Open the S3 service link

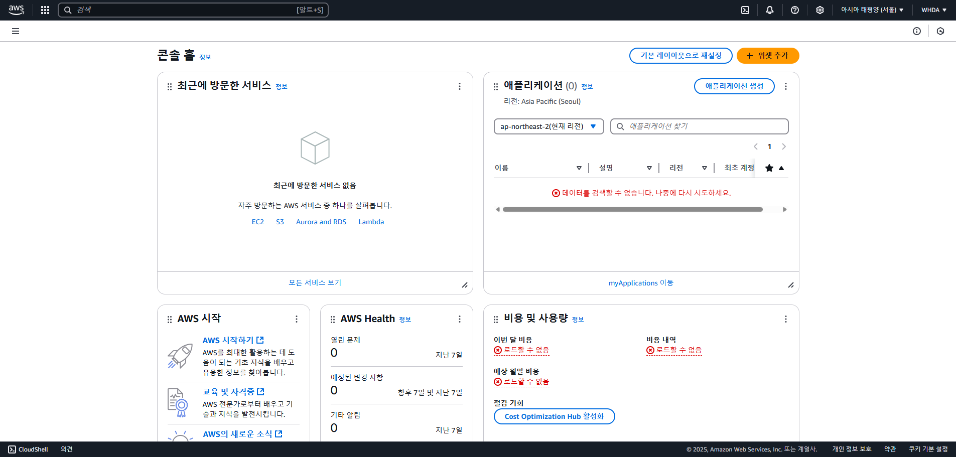tap(280, 222)
